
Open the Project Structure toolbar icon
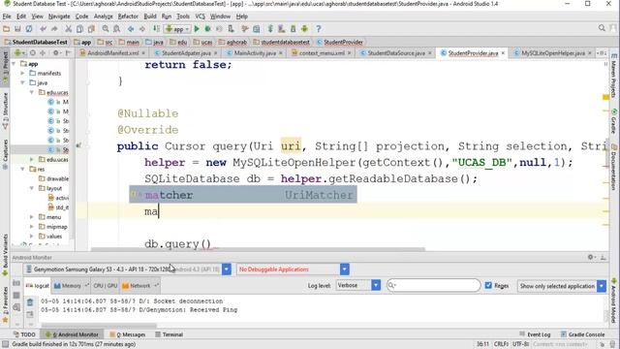tap(256, 29)
